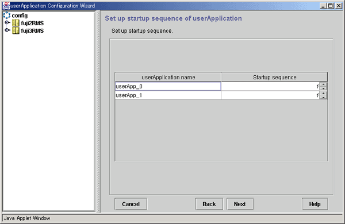The height and width of the screenshot is (224, 345).
Task: Select the fuji2RMS node icon
Action: (x=16, y=23)
